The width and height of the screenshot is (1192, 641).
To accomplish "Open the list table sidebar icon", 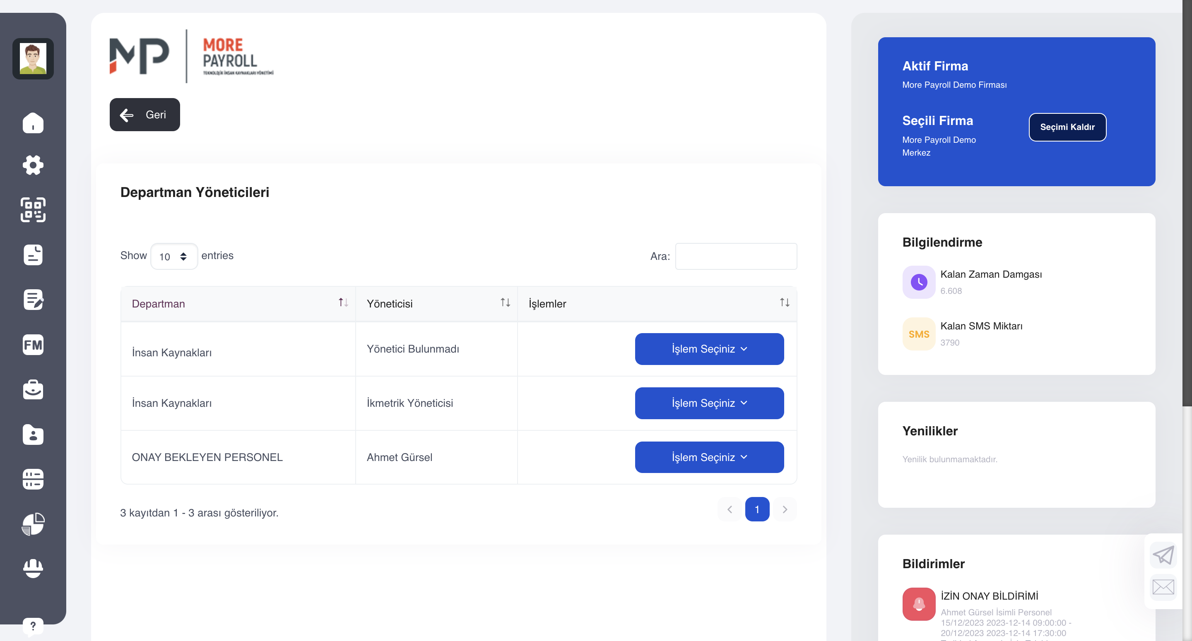I will click(x=33, y=479).
